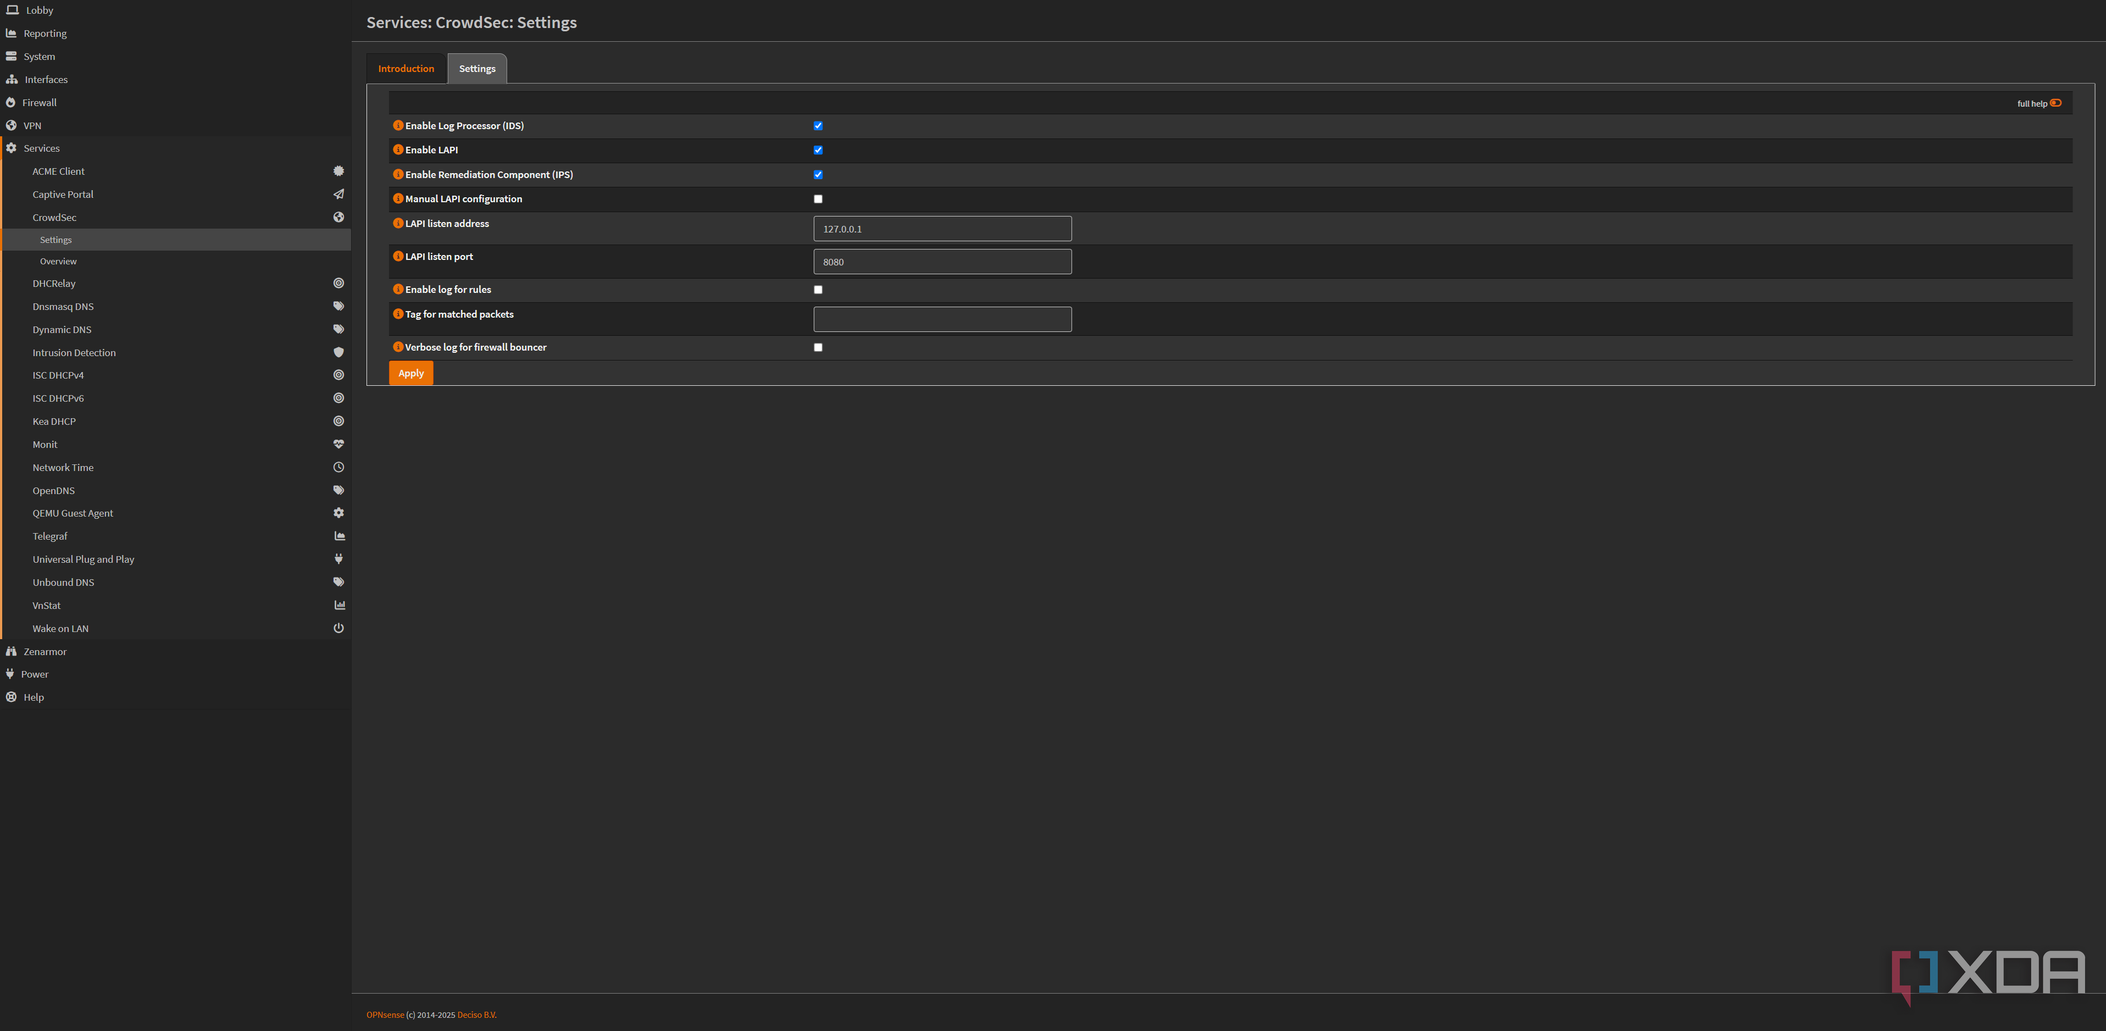This screenshot has width=2106, height=1031.
Task: Open the Intrusion Detection service entry
Action: [176, 352]
